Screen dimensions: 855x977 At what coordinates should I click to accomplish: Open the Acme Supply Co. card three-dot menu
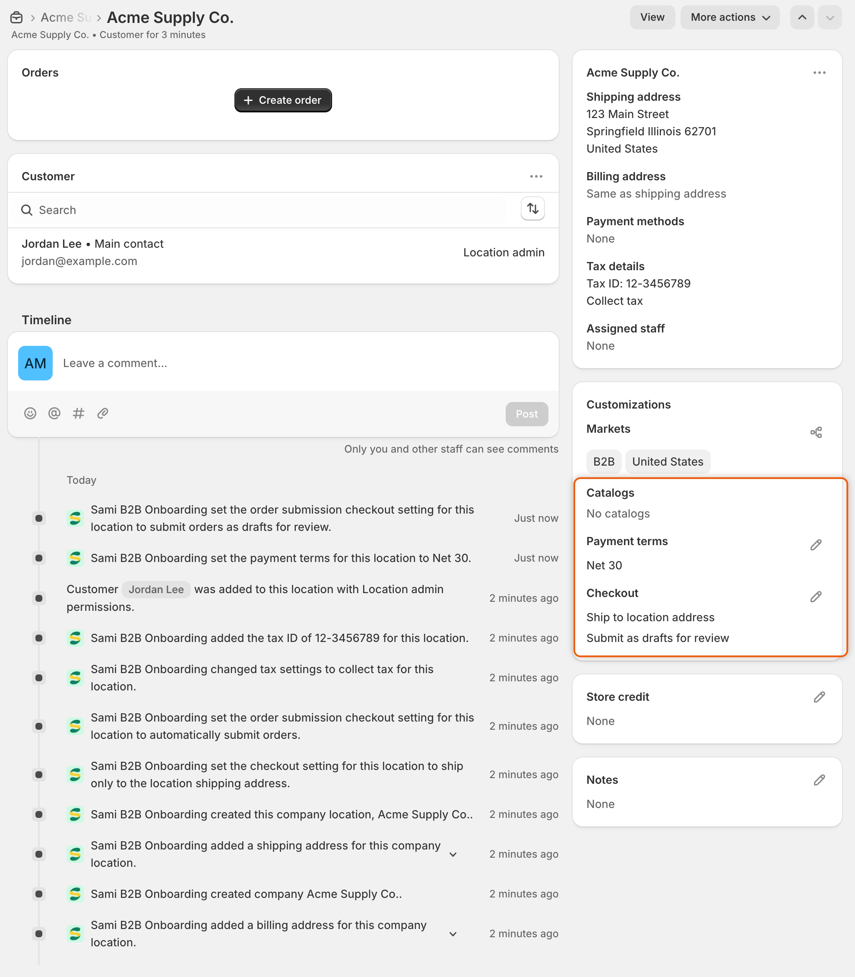[819, 73]
